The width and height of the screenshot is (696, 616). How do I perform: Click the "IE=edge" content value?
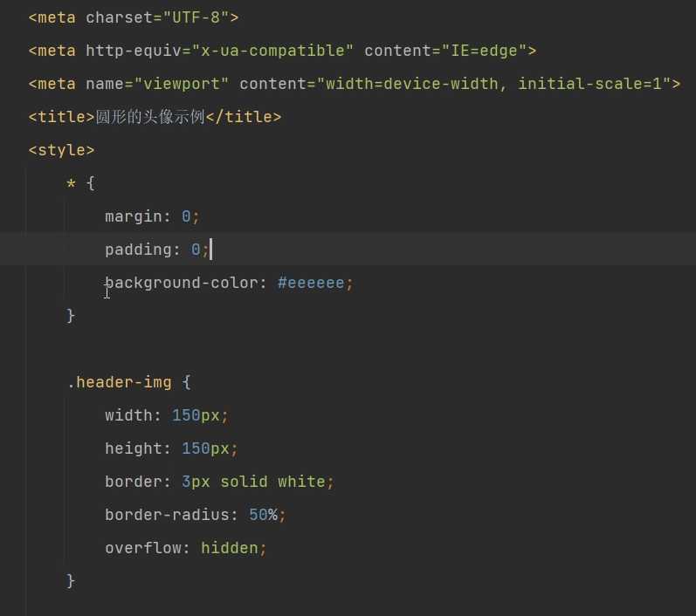(x=484, y=51)
